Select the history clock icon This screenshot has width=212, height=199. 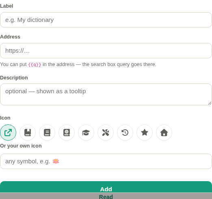(x=125, y=133)
